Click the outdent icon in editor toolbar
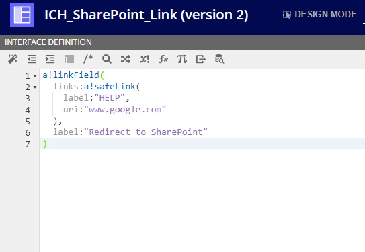The image size is (365, 252). (32, 59)
